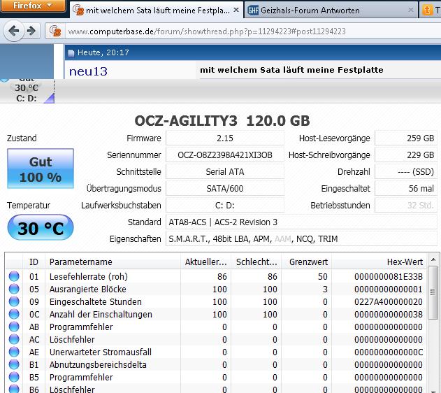Click the blue status orb for ID B1
The image size is (441, 393).
click(14, 364)
